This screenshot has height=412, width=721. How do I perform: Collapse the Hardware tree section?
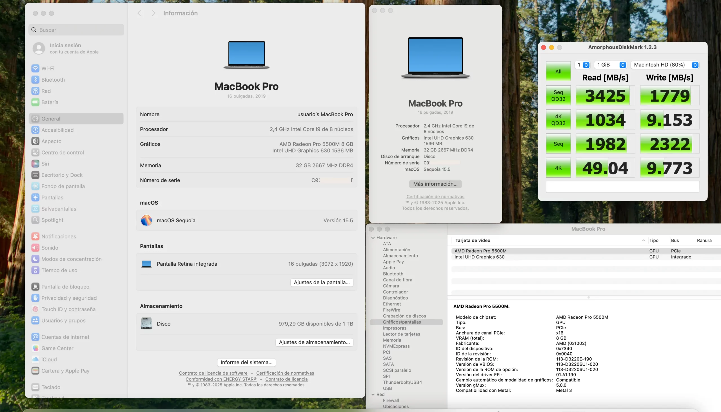tap(373, 238)
